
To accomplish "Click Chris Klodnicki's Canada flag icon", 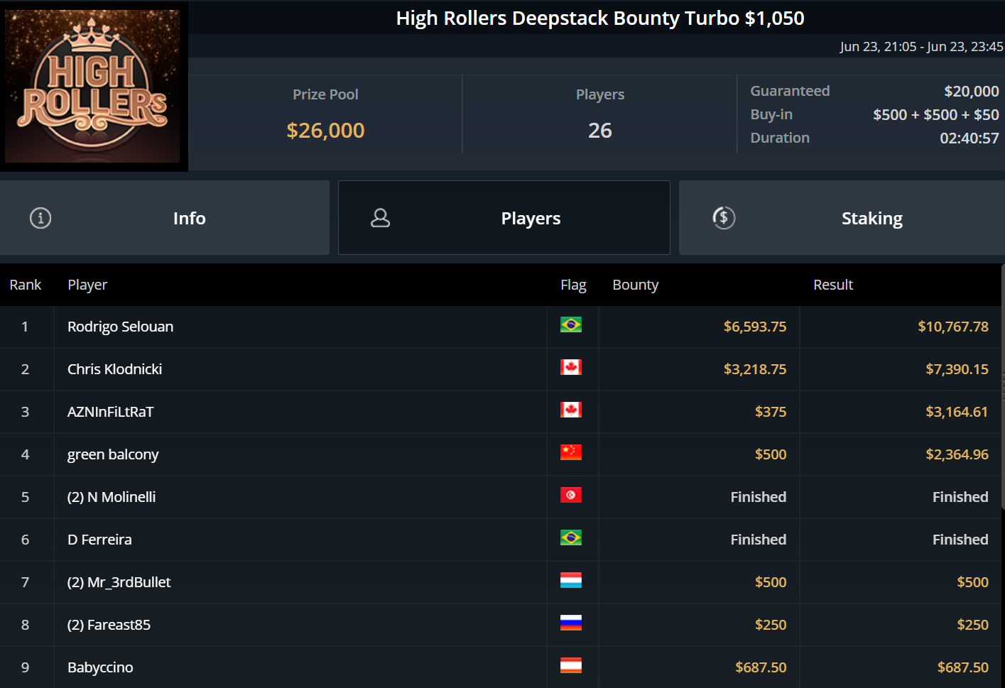I will point(570,368).
